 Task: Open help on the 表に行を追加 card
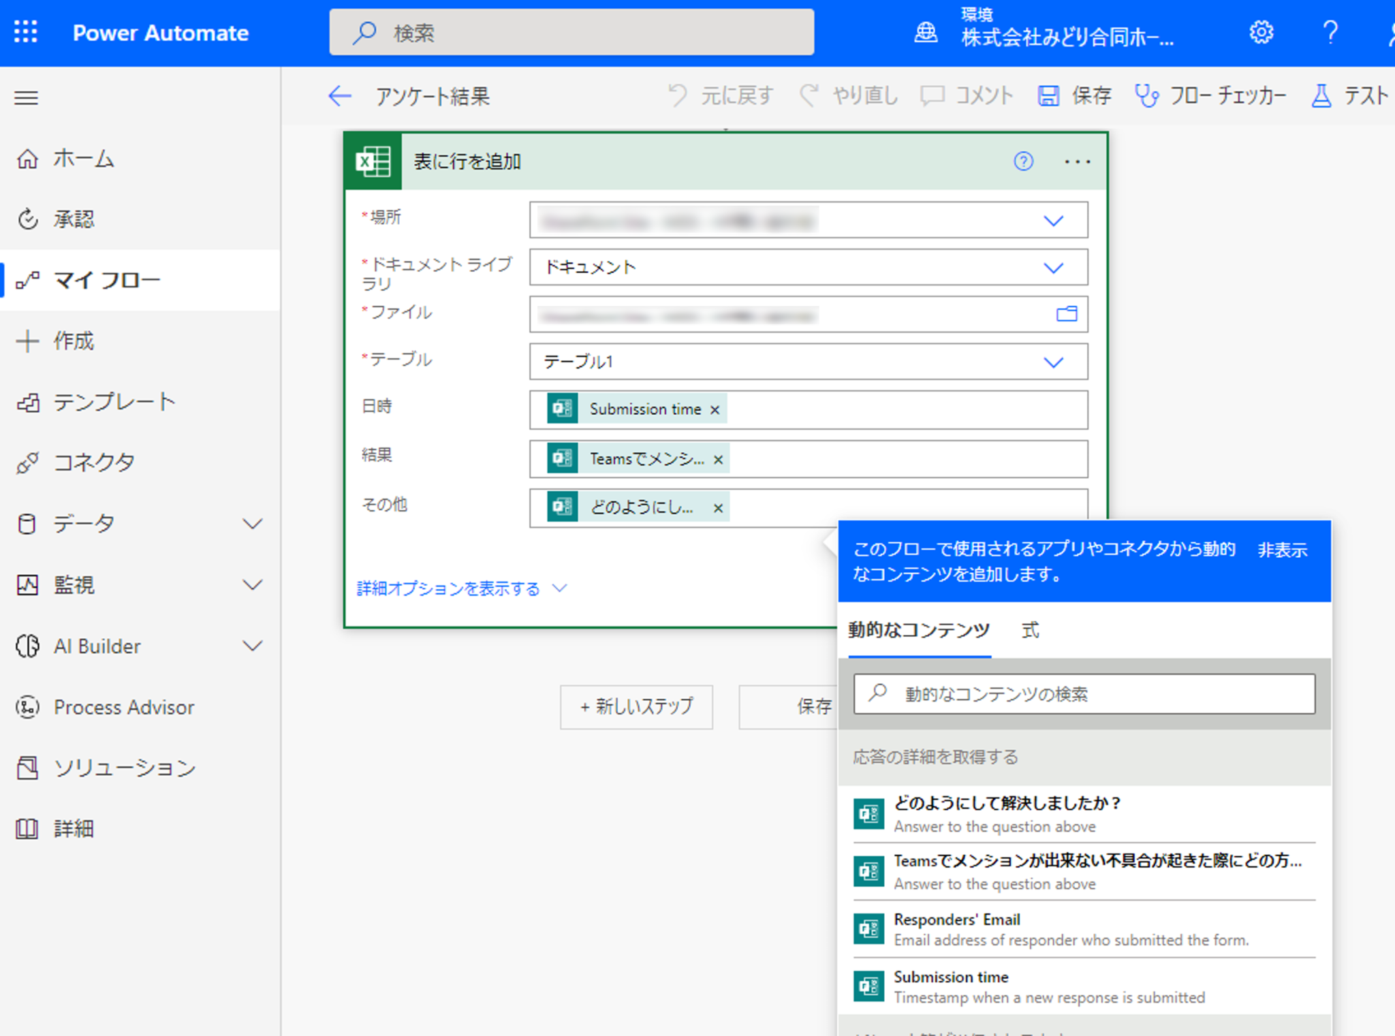pos(1023,161)
